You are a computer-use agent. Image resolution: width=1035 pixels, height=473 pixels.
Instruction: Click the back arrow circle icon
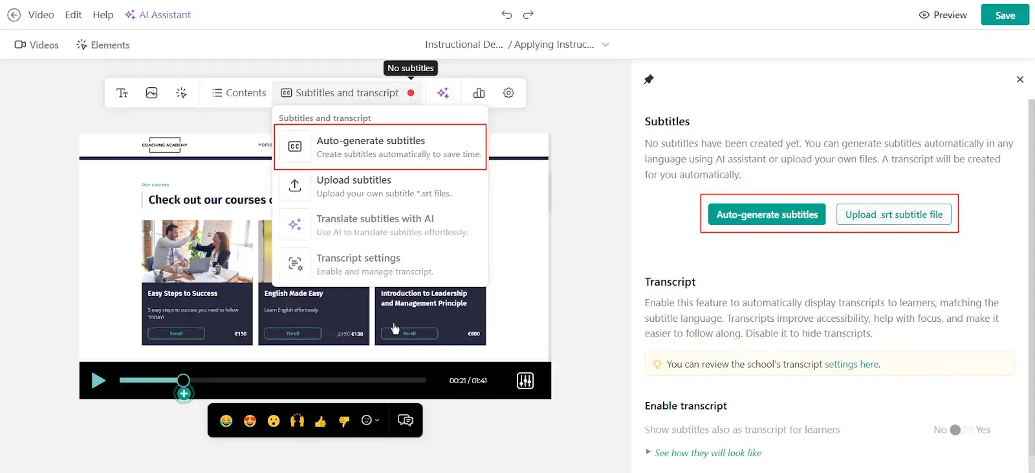pyautogui.click(x=14, y=15)
